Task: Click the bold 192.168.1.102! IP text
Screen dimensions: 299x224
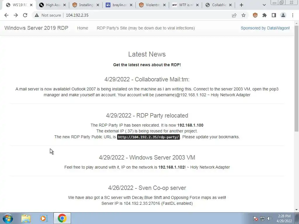Action: click(x=172, y=167)
